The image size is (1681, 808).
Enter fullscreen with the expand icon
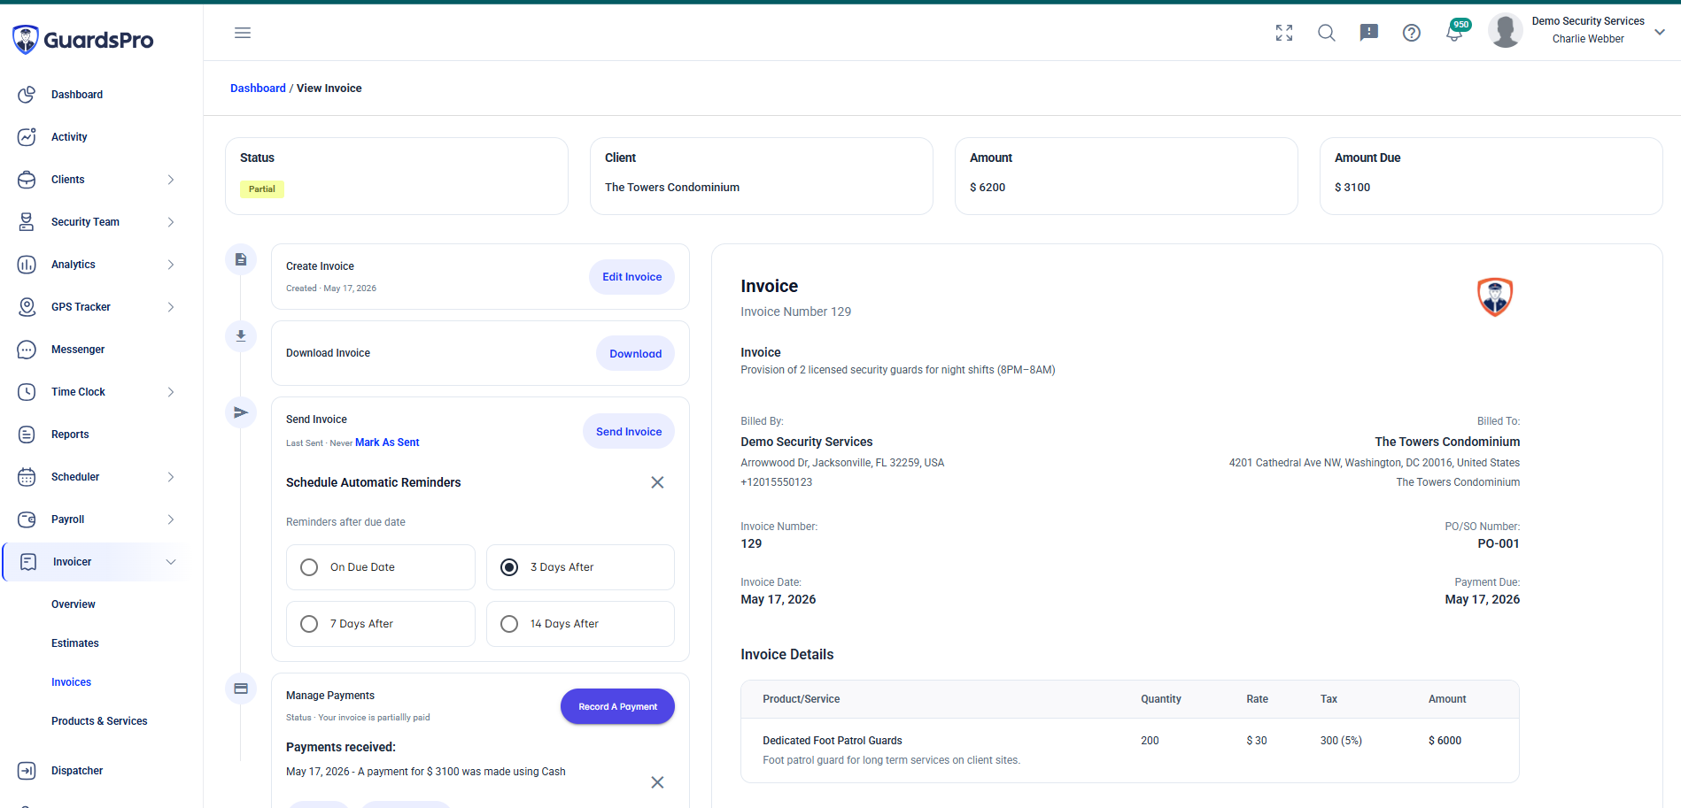[1284, 33]
